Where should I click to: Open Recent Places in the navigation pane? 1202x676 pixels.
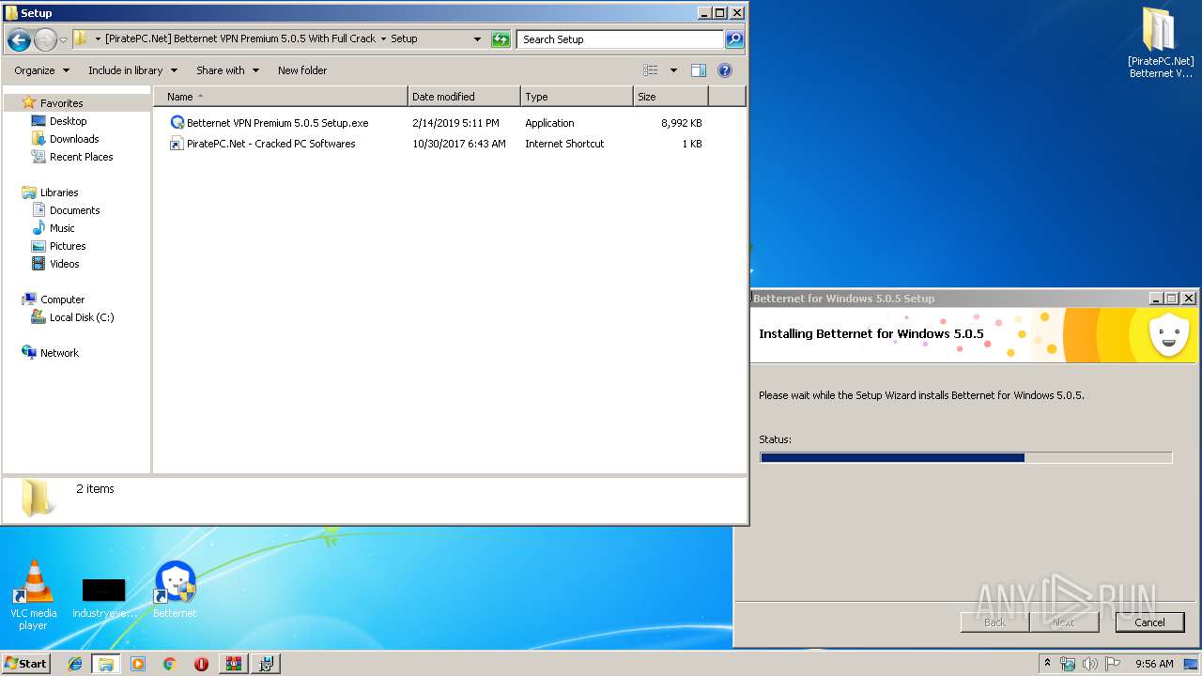tap(81, 157)
